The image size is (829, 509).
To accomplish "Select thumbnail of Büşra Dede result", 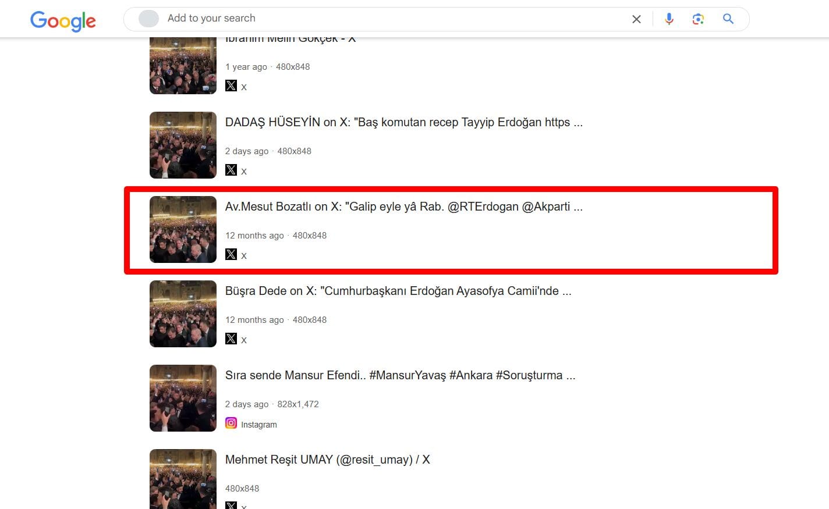I will 183,314.
